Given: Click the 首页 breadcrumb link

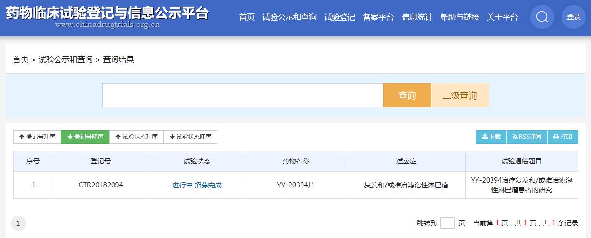Looking at the screenshot, I should pos(20,60).
